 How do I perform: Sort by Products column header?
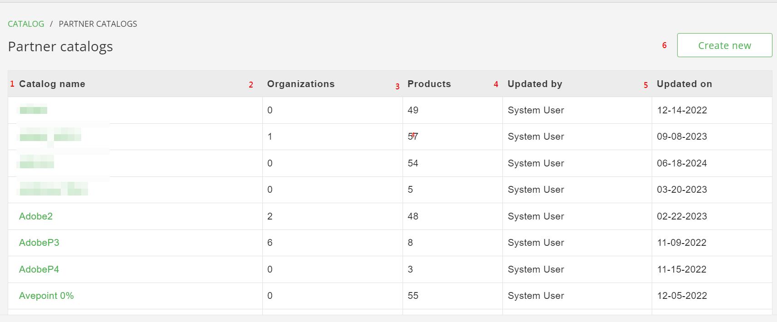point(429,84)
